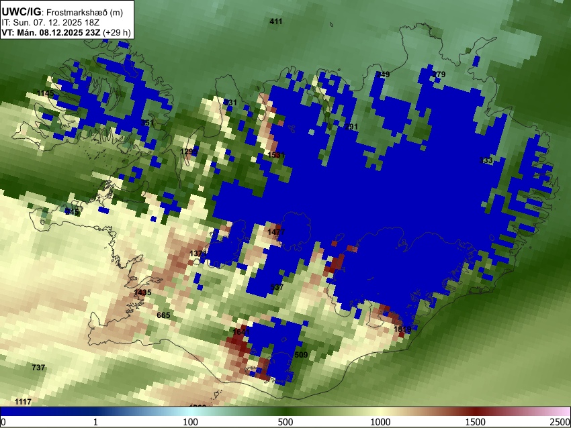
Task: Click the 100 label on the color scale
Action: 190,422
